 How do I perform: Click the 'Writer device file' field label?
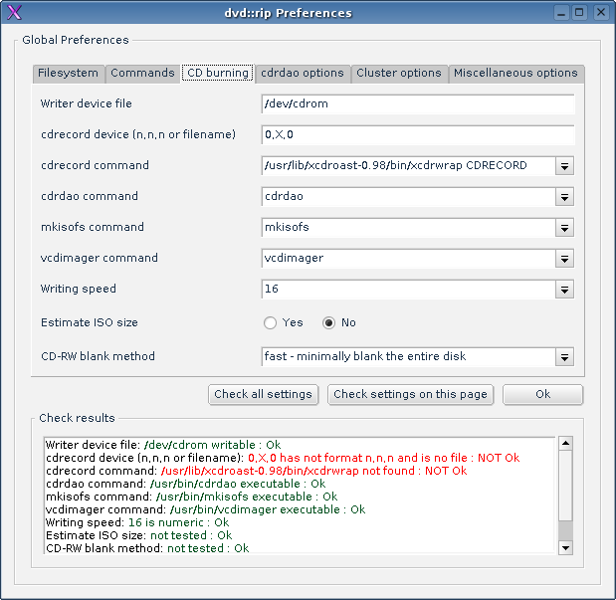tap(86, 103)
